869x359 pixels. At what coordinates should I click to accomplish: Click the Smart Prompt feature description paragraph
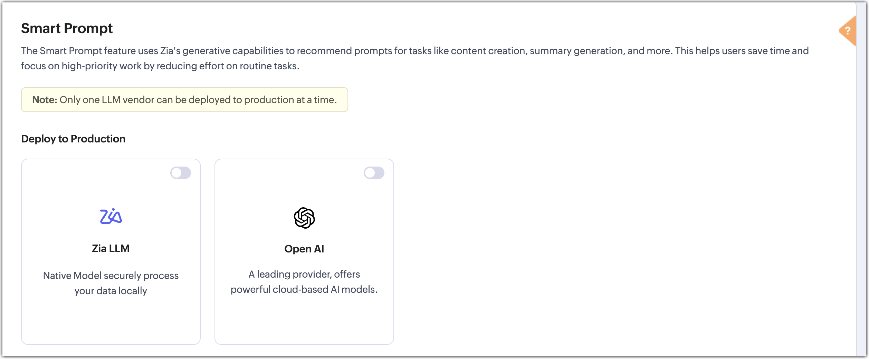(414, 51)
